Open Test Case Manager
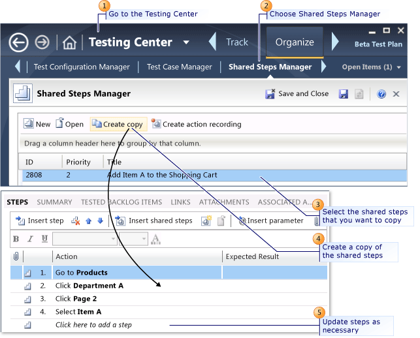This screenshot has height=338, width=420. click(179, 67)
